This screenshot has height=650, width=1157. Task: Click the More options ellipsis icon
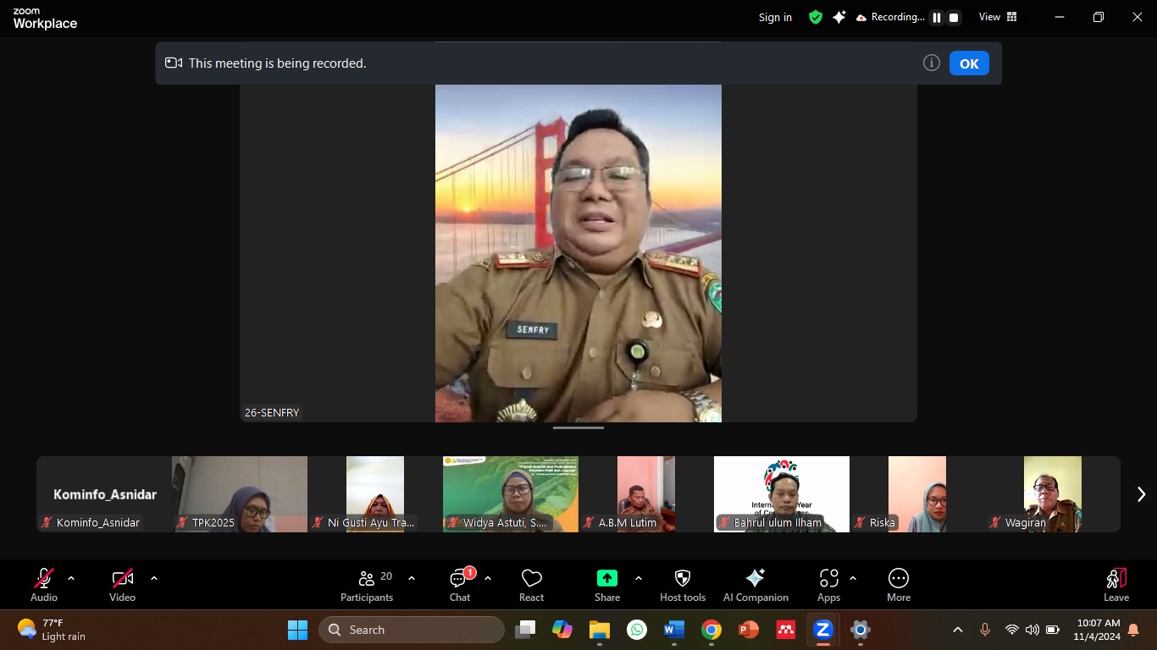point(898,578)
